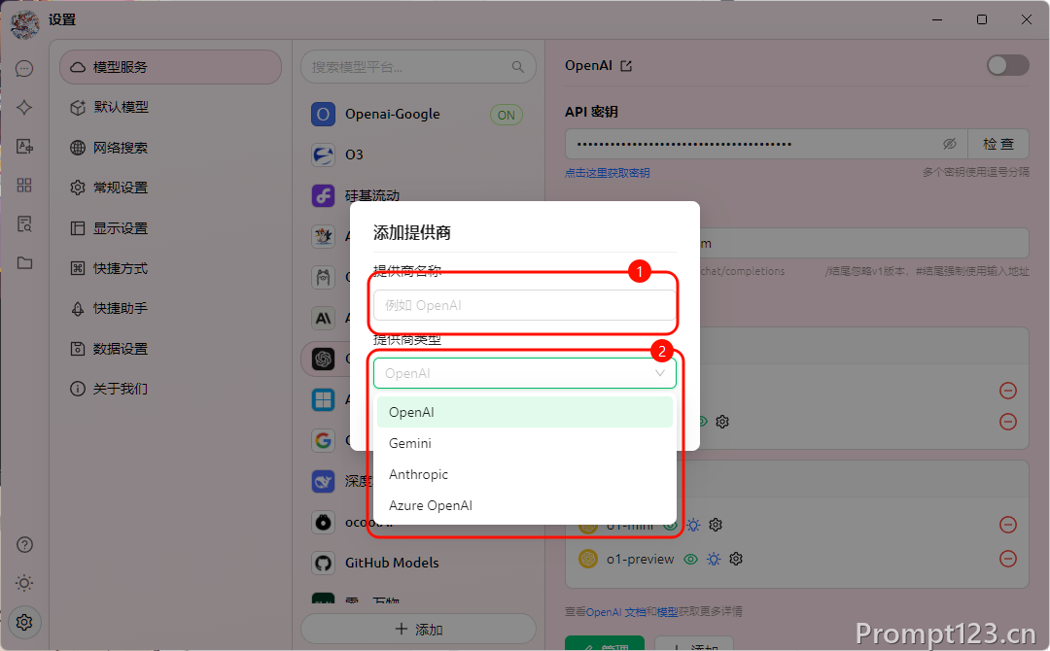Select the Anthropic 'A\' provider icon
Viewport: 1050px width, 651px height.
click(323, 318)
